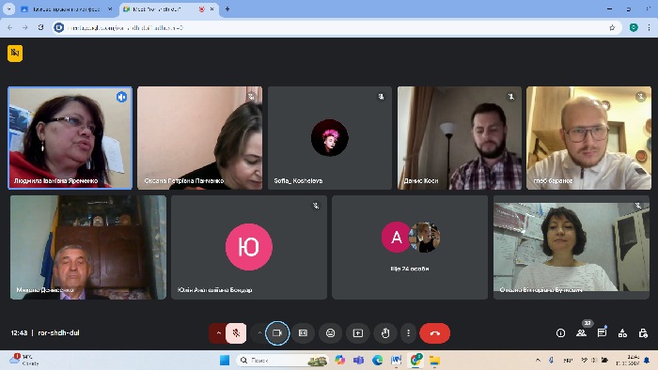Open more options three-dot menu
The height and width of the screenshot is (370, 658).
coord(408,333)
